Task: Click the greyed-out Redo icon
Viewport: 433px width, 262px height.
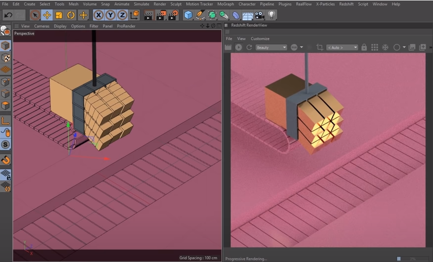Action: (20, 15)
